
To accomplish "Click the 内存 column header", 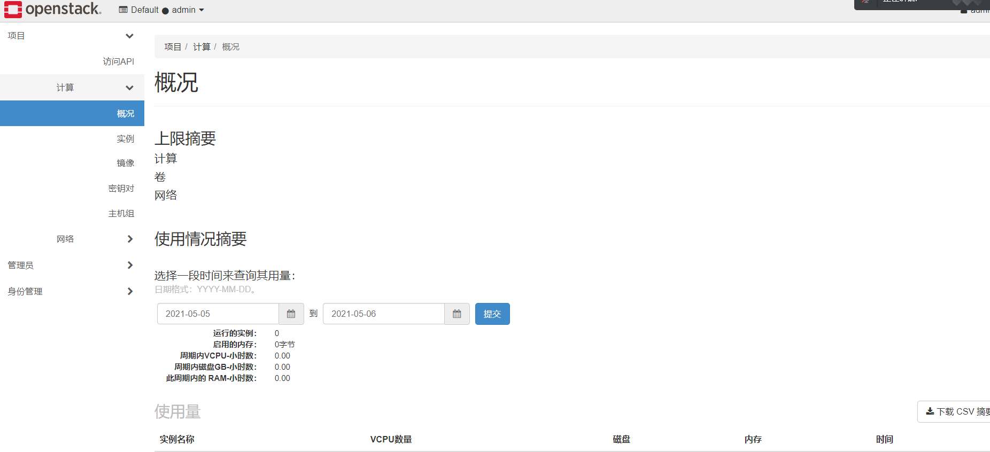I will tap(753, 439).
